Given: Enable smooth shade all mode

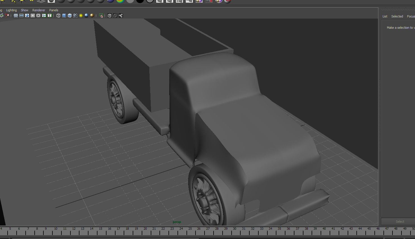Looking at the screenshot, I should pos(64,15).
